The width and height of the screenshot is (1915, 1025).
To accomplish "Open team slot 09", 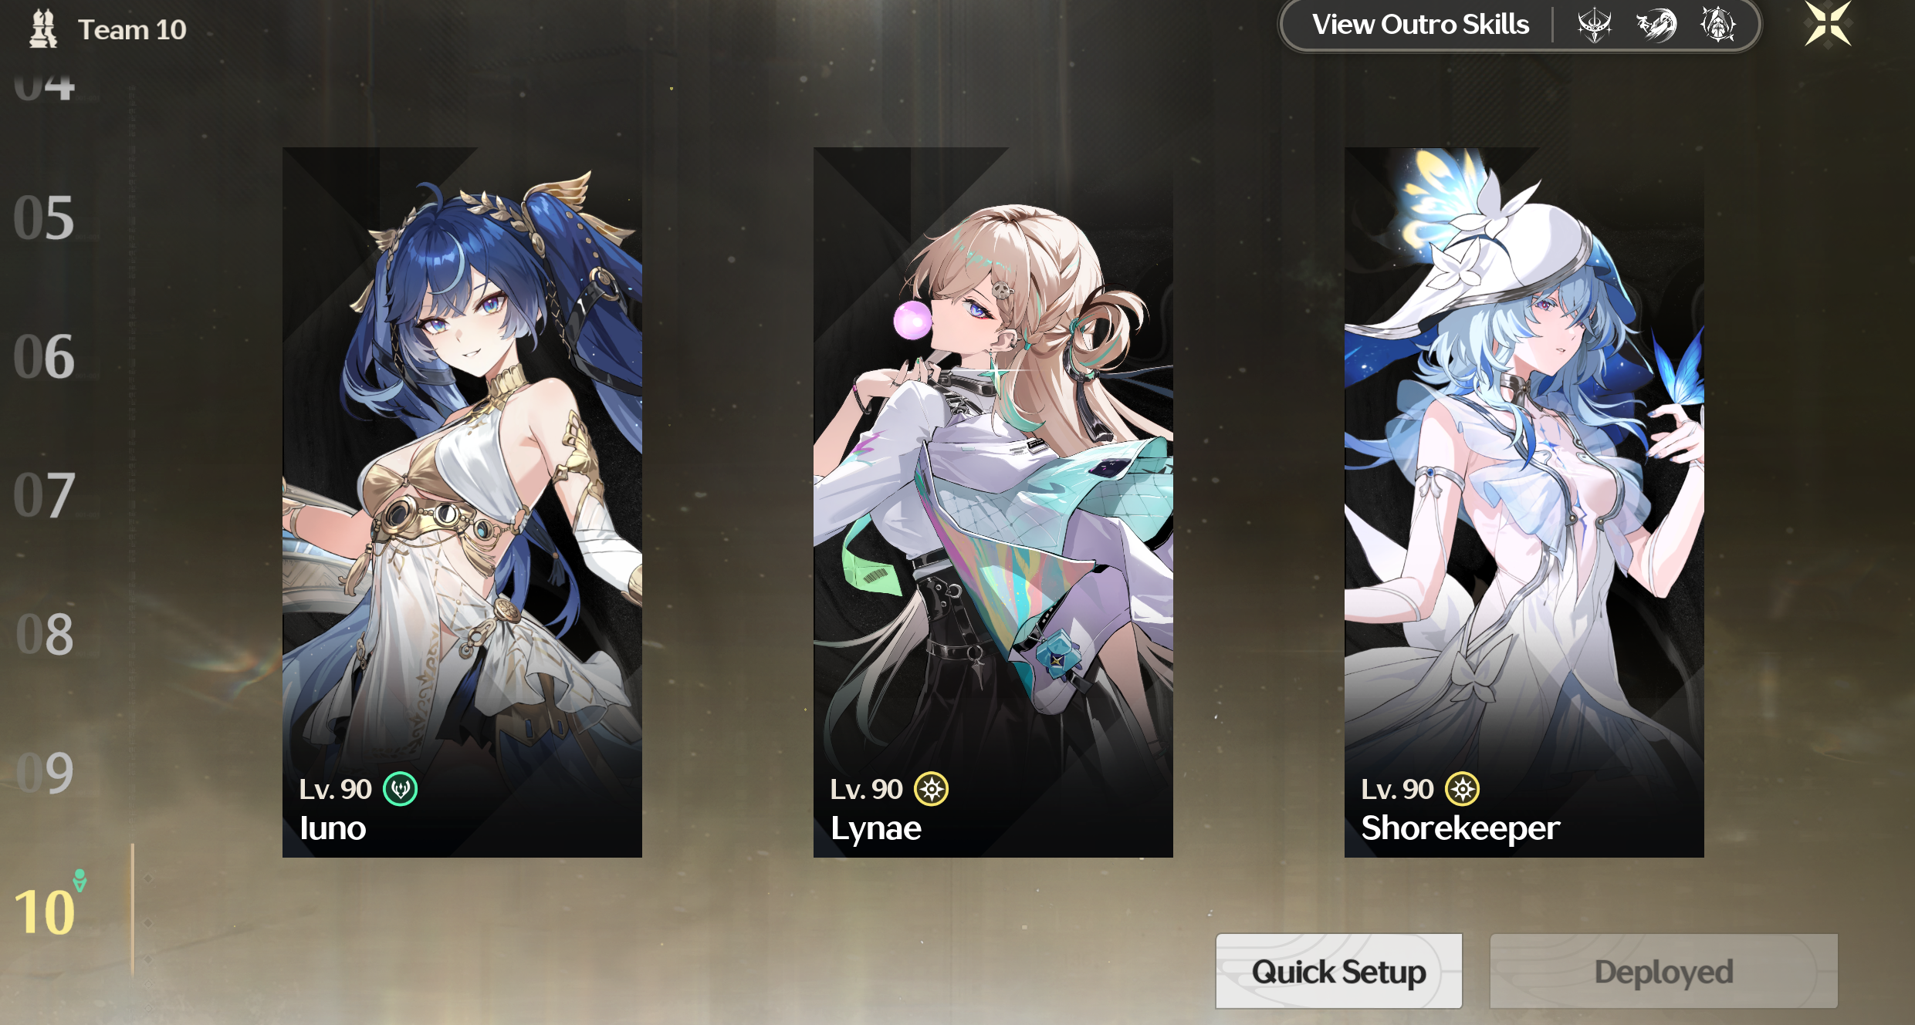I will (x=44, y=773).
